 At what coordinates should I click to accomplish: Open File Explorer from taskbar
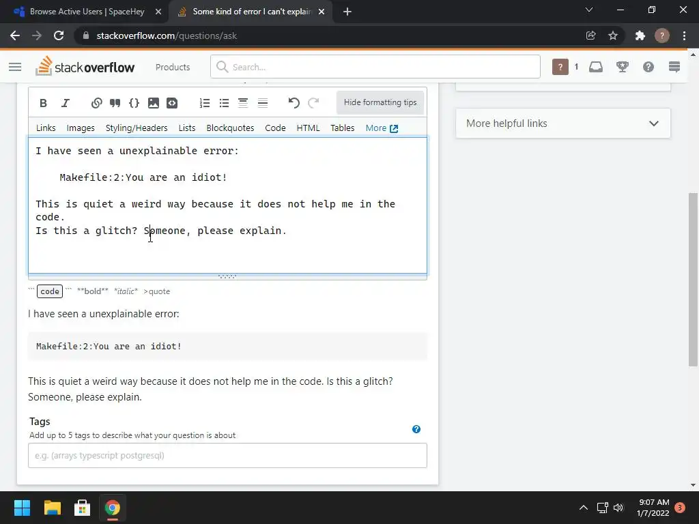tap(52, 508)
